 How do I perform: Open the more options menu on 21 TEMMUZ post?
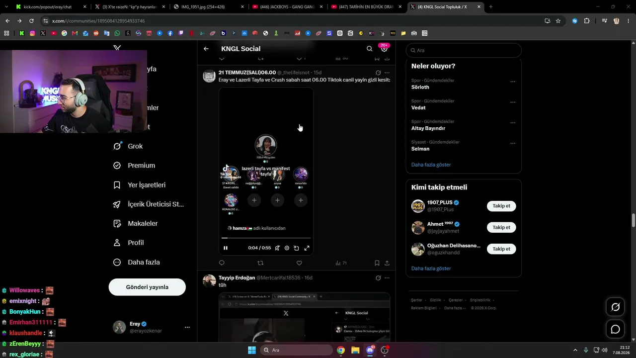pos(387,73)
